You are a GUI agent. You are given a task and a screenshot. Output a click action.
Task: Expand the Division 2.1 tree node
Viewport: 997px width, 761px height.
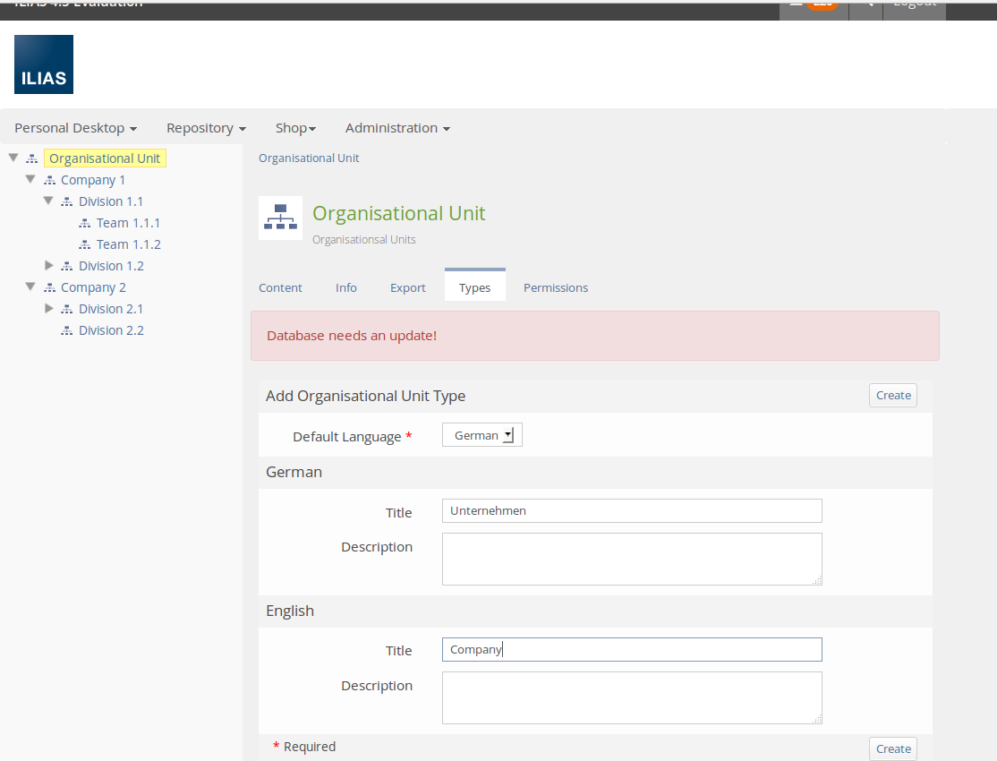point(49,309)
